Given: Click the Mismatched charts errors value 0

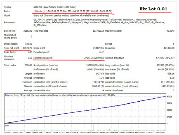Looking at the screenshot, I should point(31,37).
